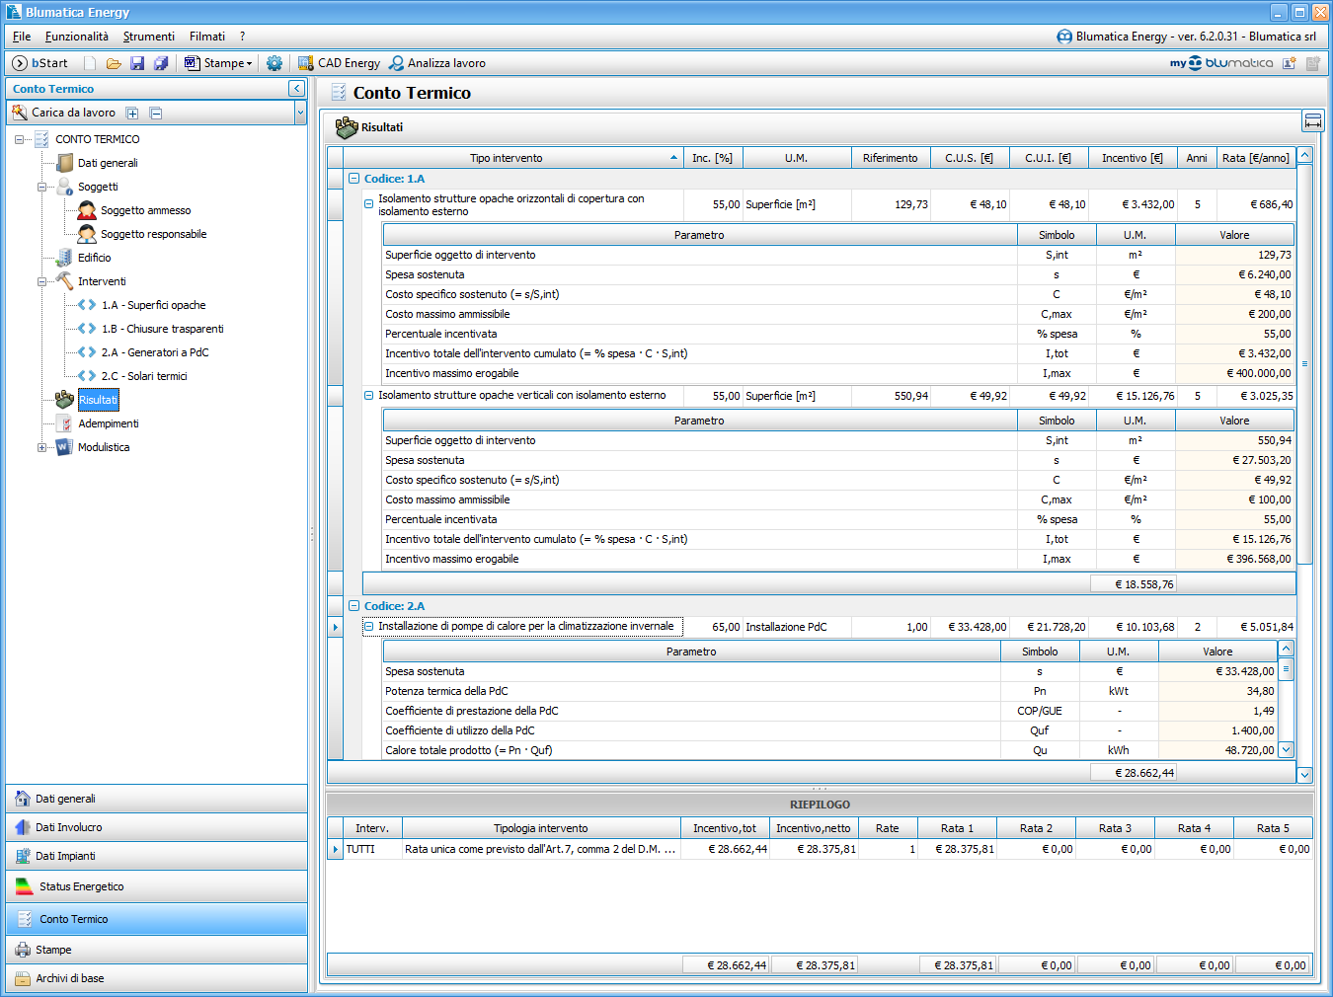
Task: Click the save all icon
Action: click(161, 63)
